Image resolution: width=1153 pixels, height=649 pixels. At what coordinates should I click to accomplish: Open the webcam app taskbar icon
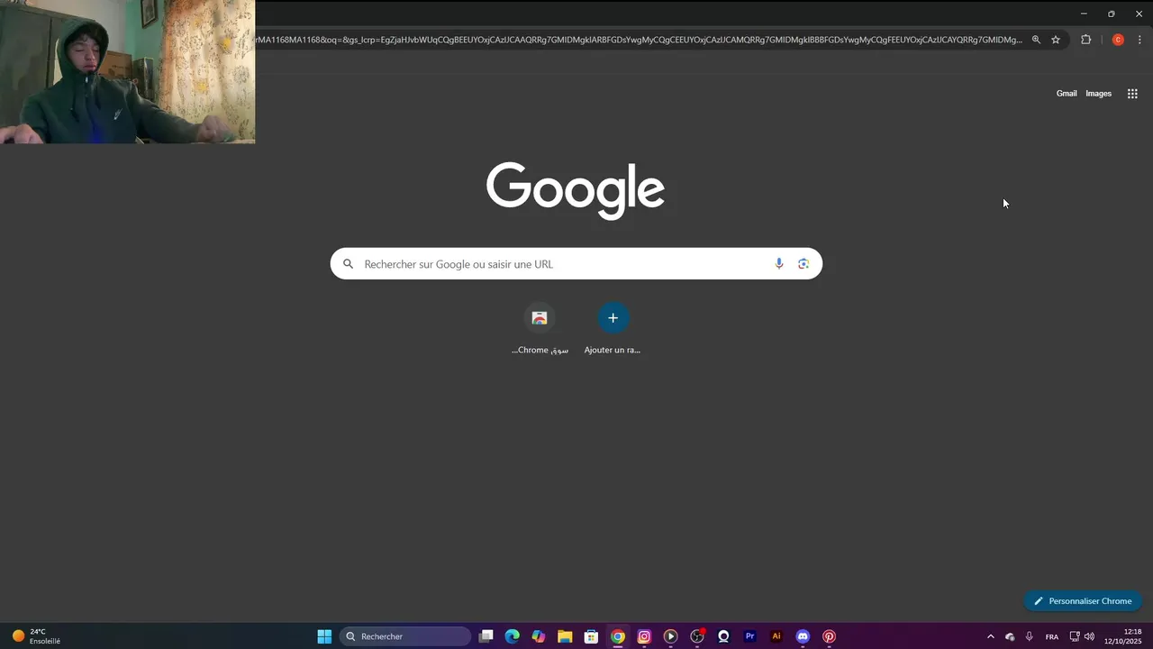point(723,636)
